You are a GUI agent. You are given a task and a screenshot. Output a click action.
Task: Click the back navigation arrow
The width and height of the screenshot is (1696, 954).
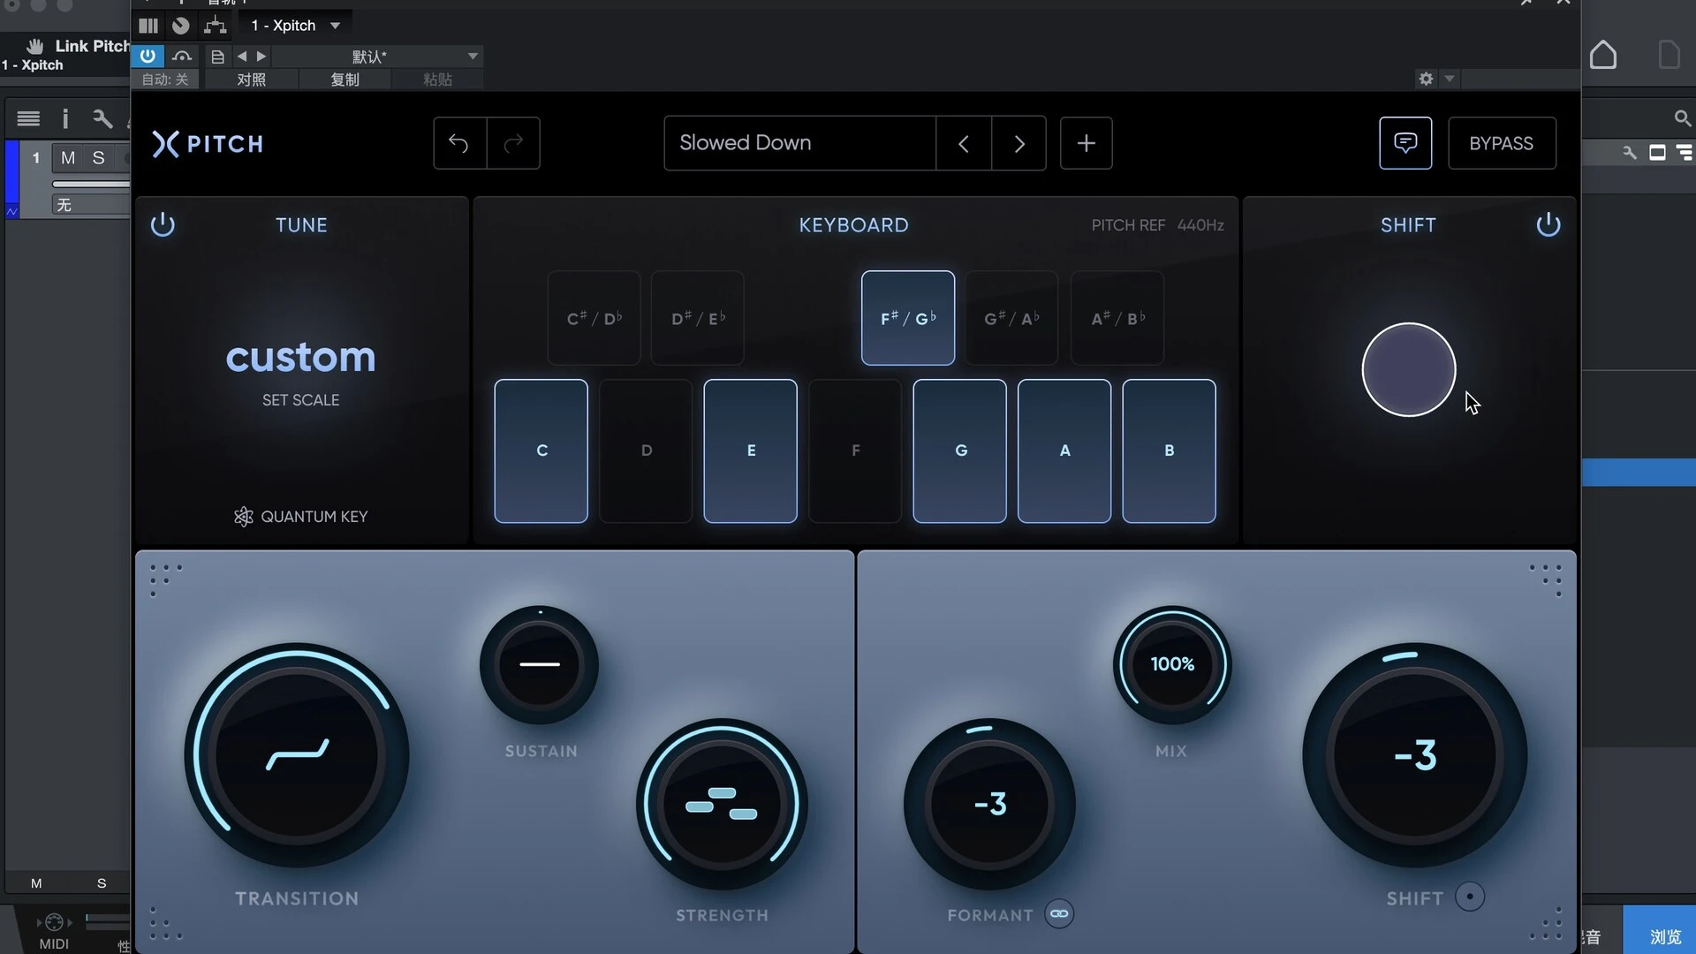coord(965,142)
